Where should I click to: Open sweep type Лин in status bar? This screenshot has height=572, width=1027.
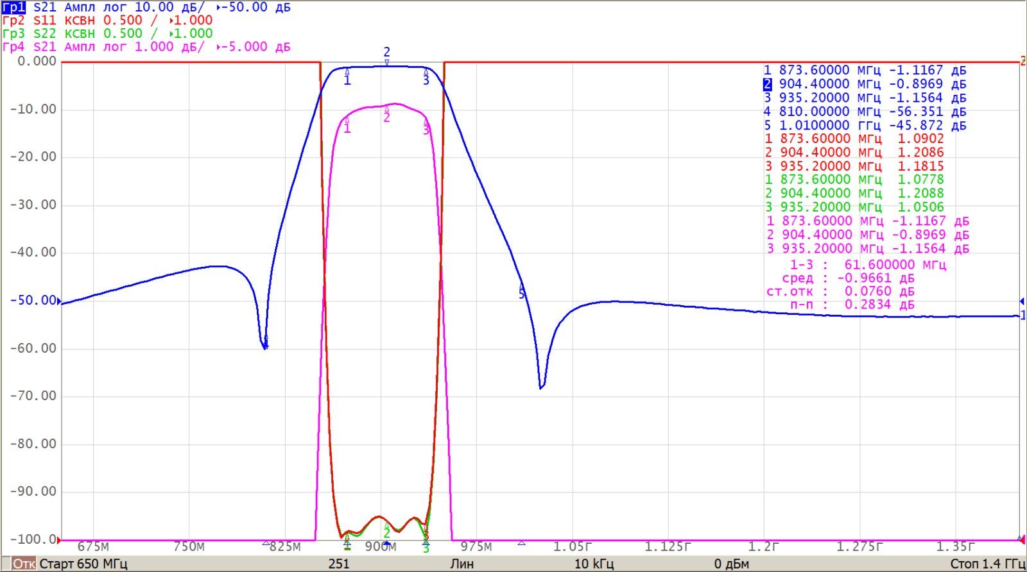tap(462, 564)
